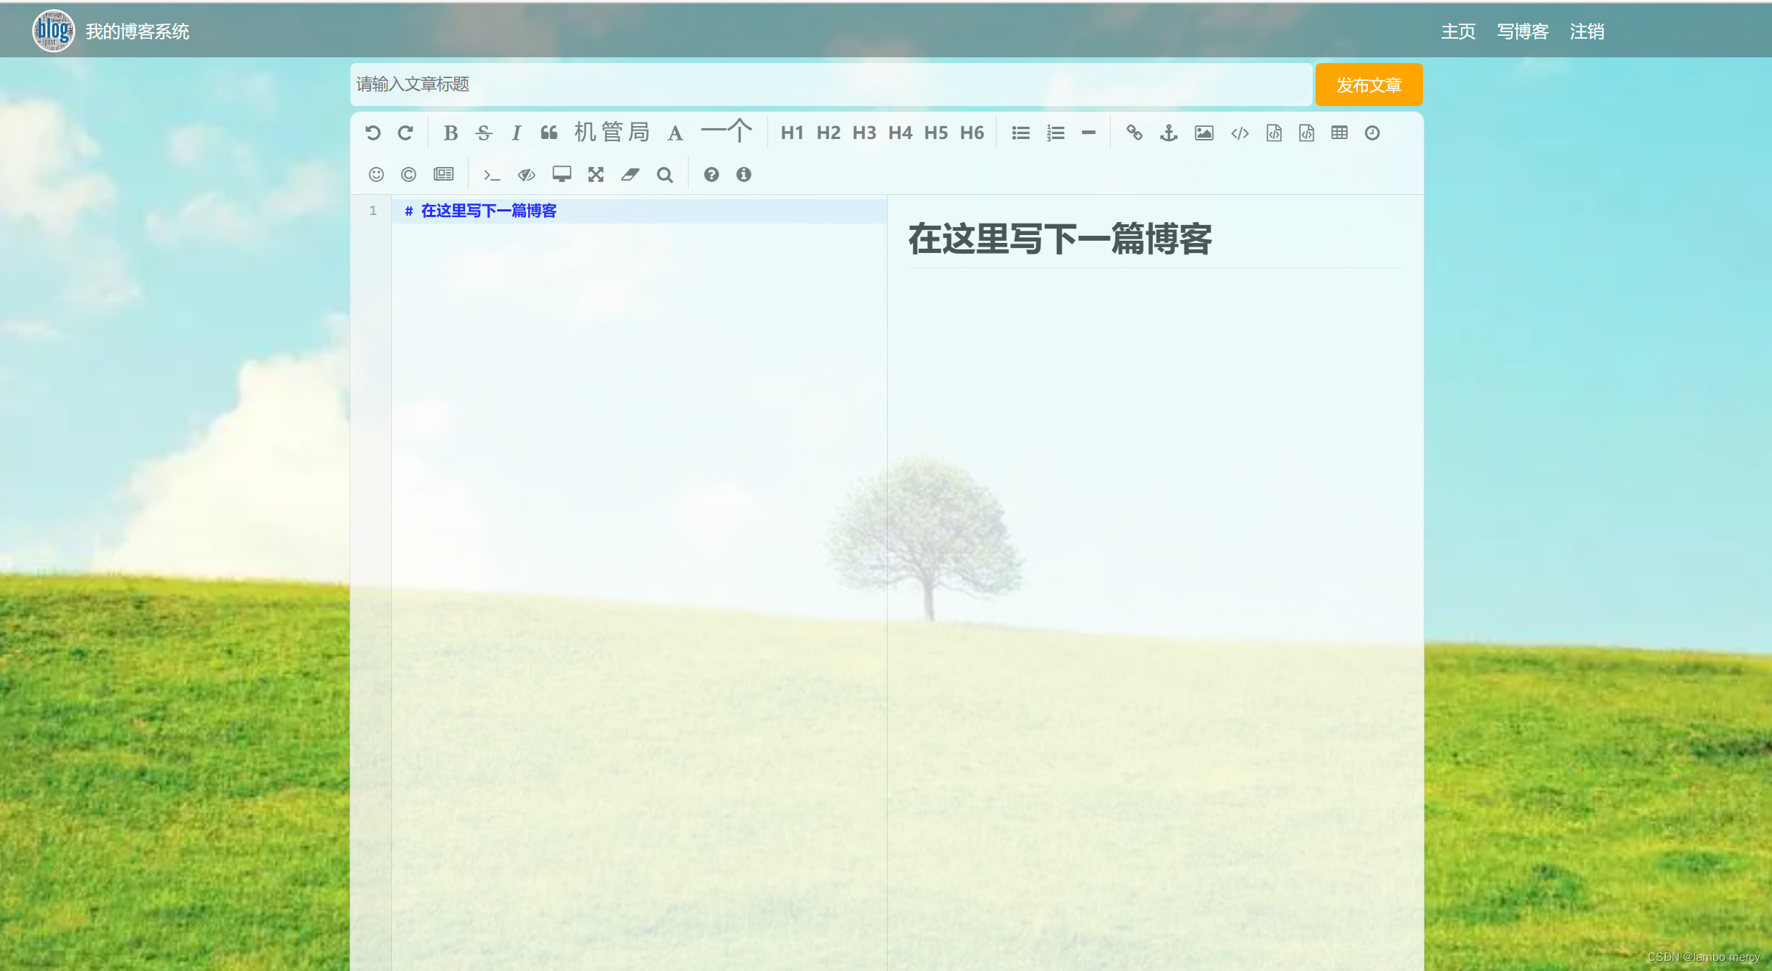
Task: Insert a hyperlink with the link icon
Action: point(1134,133)
